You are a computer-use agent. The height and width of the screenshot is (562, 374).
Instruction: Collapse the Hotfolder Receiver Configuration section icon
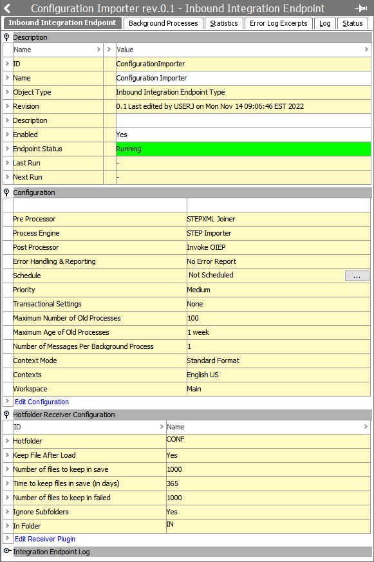[x=6, y=415]
